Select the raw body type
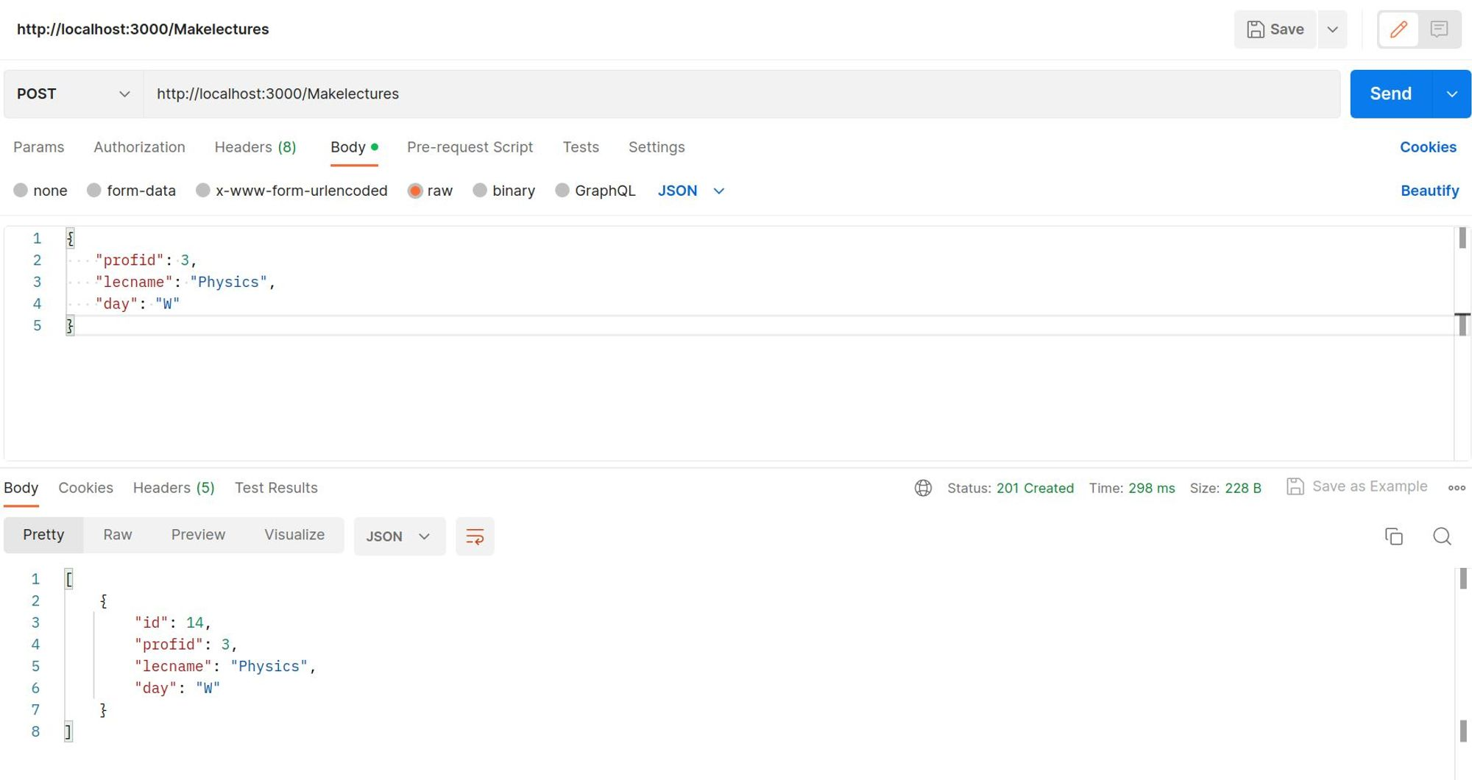 point(430,191)
